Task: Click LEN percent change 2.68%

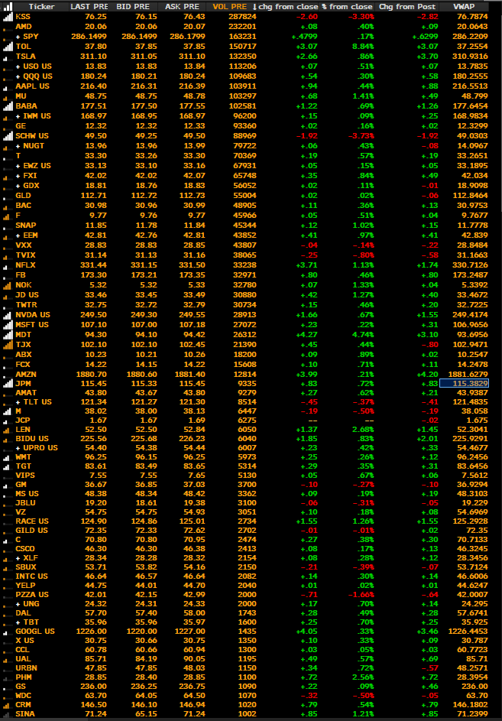Action: (x=363, y=430)
